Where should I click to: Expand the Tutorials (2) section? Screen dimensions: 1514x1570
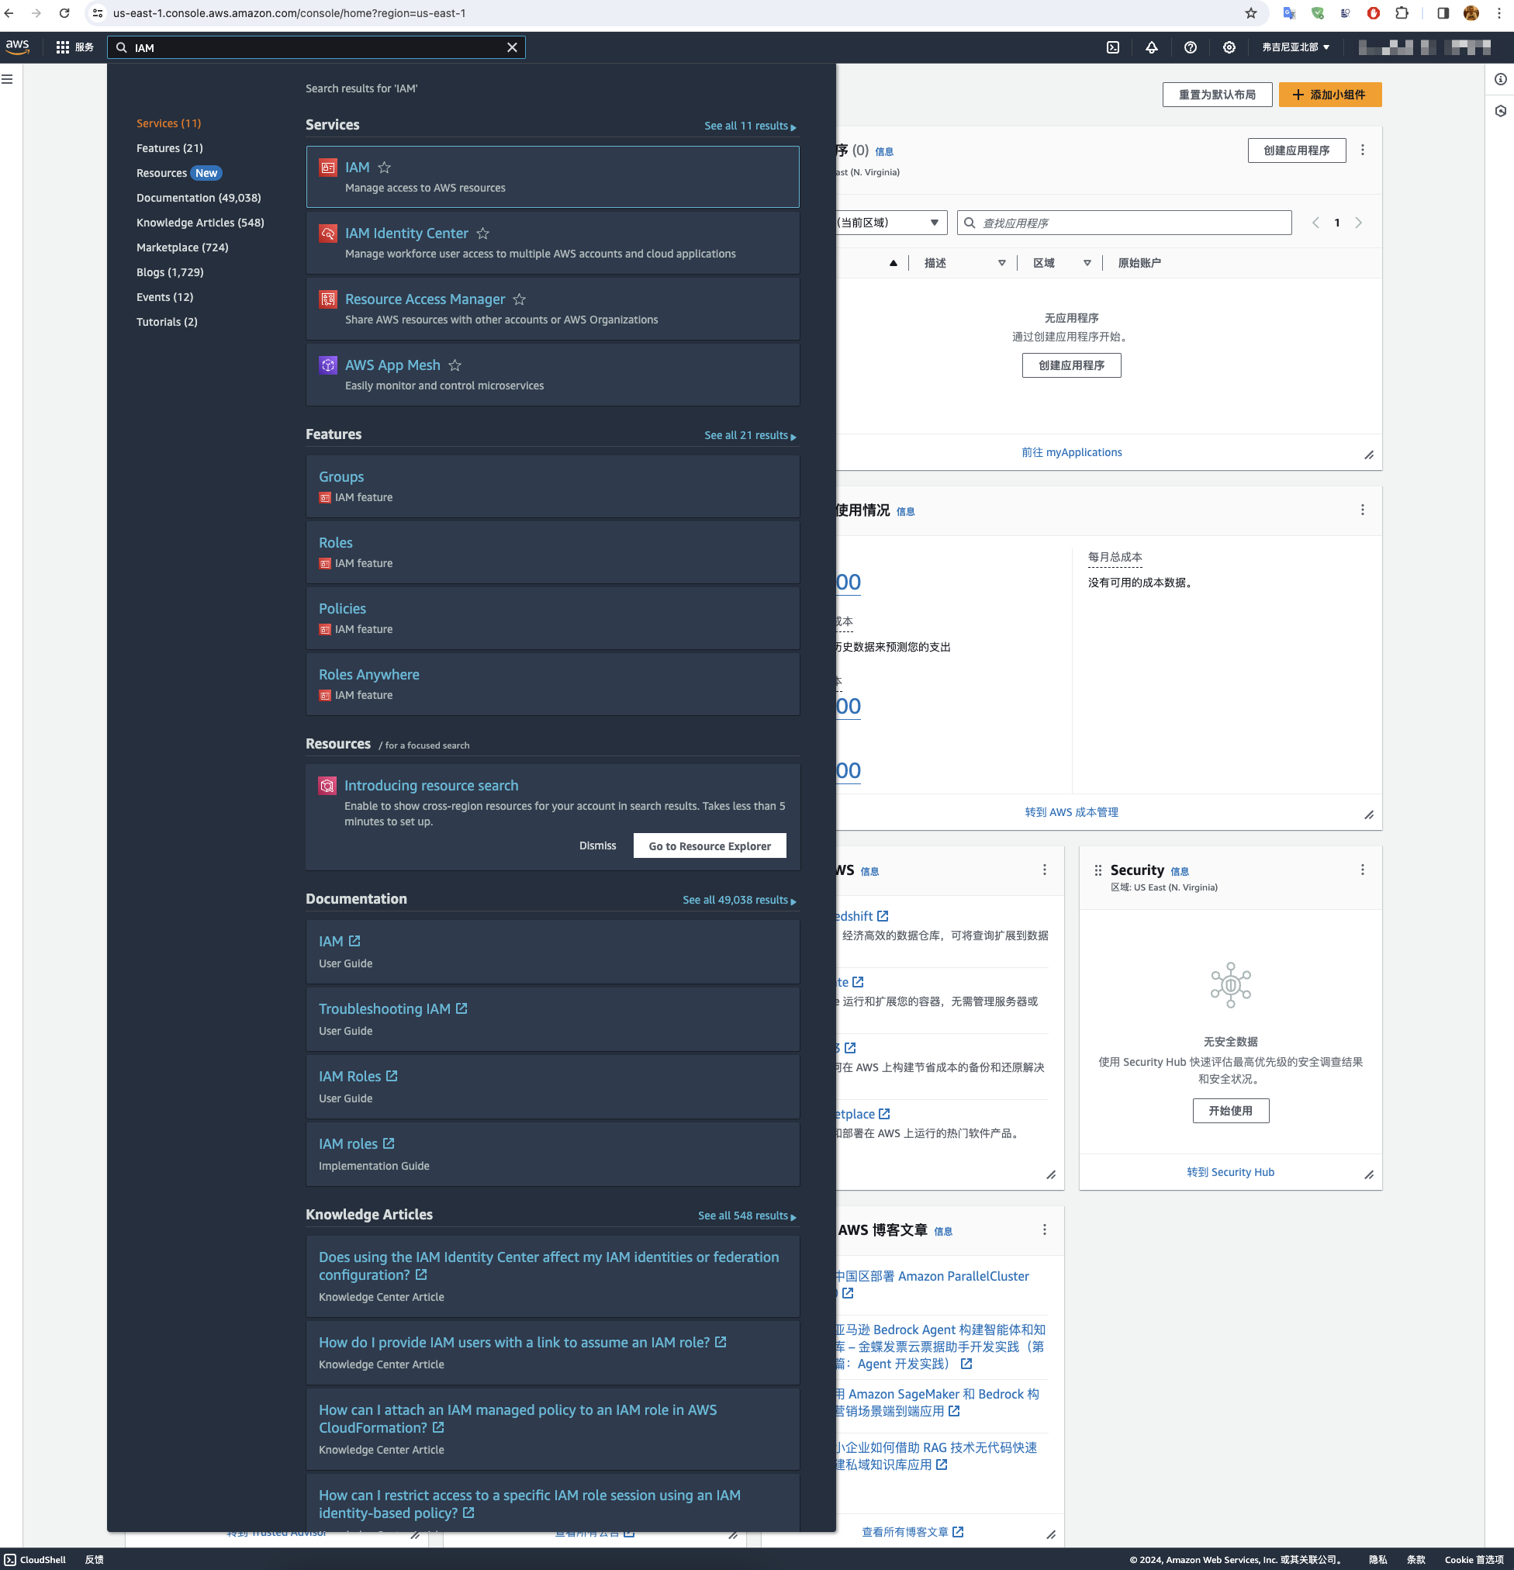click(x=167, y=321)
